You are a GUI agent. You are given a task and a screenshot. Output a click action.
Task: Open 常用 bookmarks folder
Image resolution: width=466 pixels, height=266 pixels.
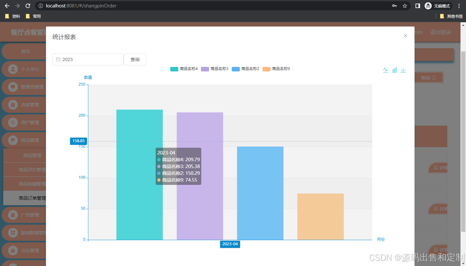33,16
